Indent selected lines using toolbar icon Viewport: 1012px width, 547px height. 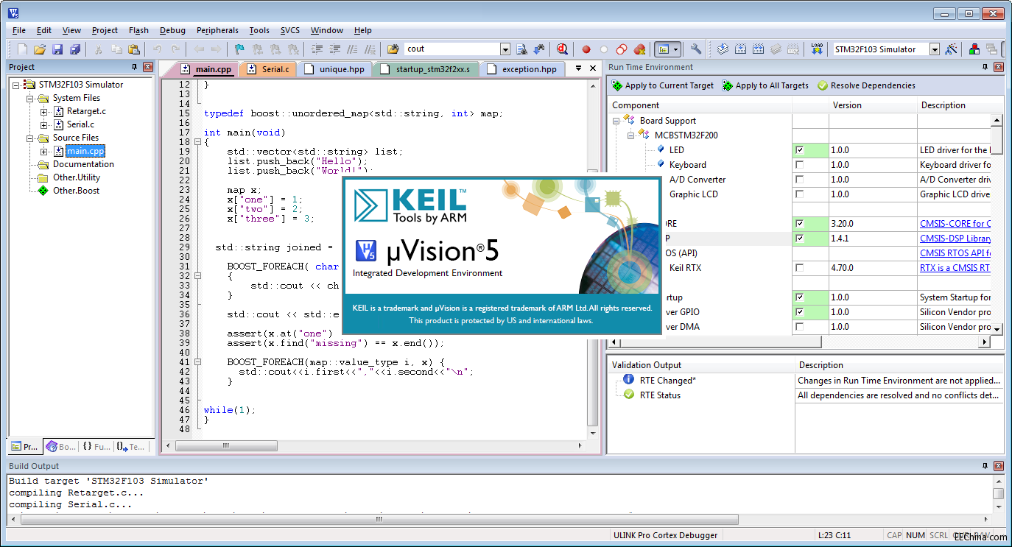317,49
